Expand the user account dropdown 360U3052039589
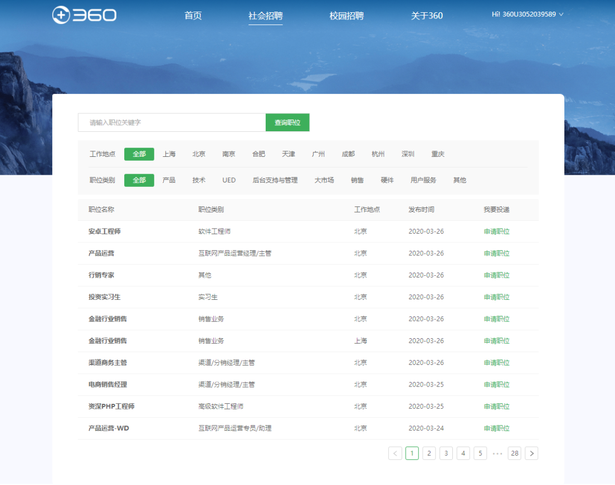 [x=527, y=14]
